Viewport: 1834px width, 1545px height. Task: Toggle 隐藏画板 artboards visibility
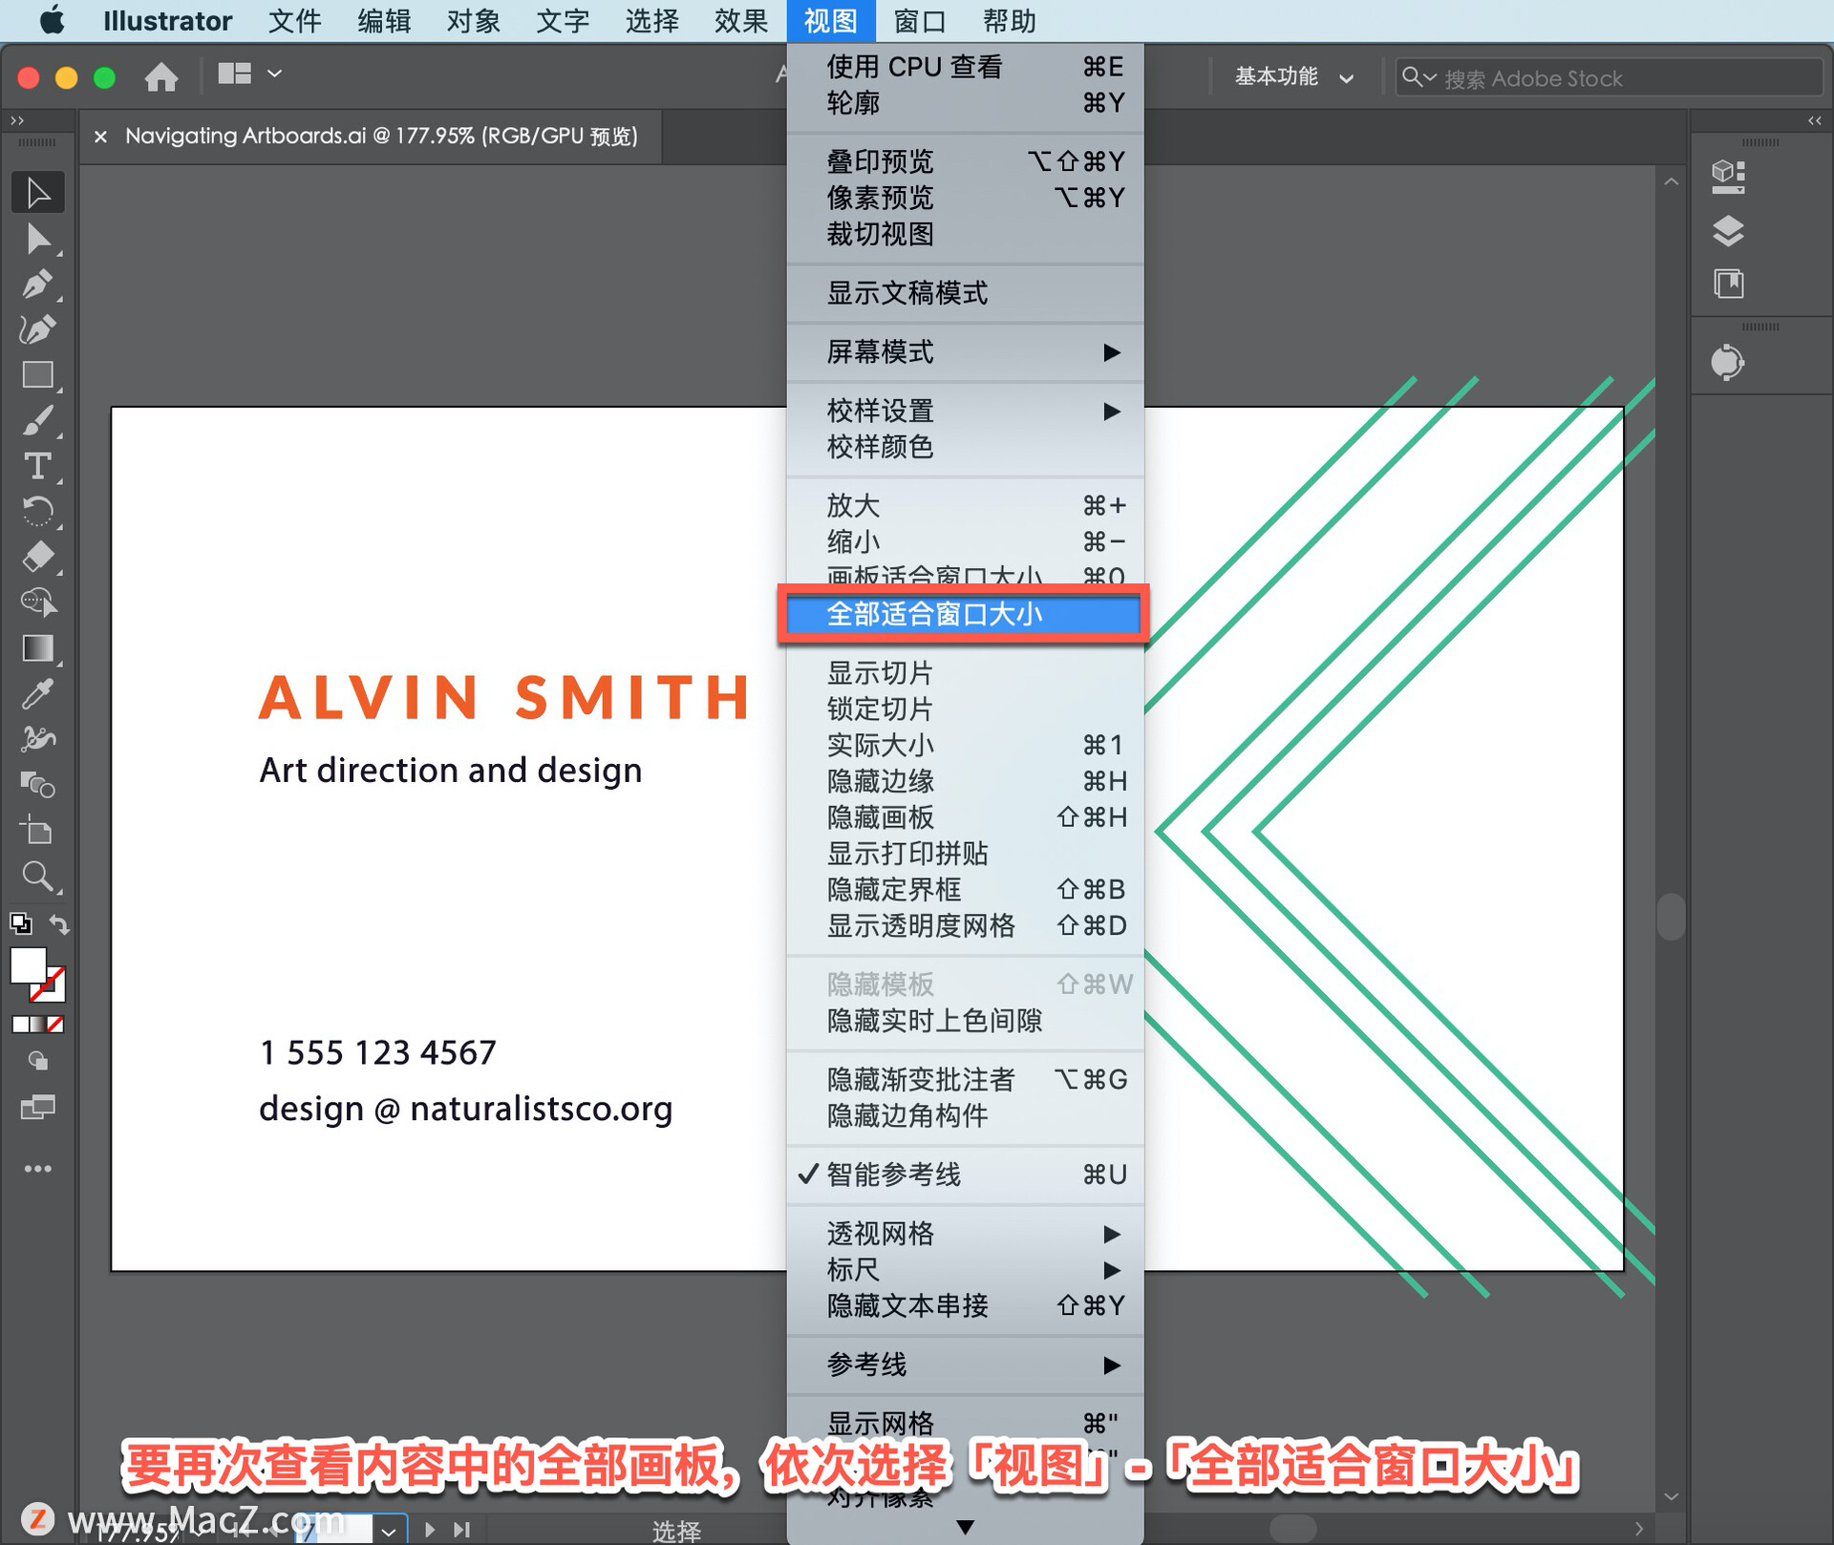[965, 817]
